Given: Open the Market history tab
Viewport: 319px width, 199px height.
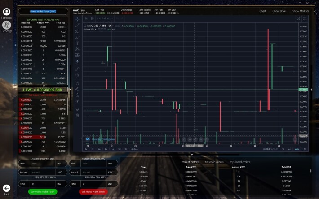Looking at the screenshot, I should click(190, 162).
